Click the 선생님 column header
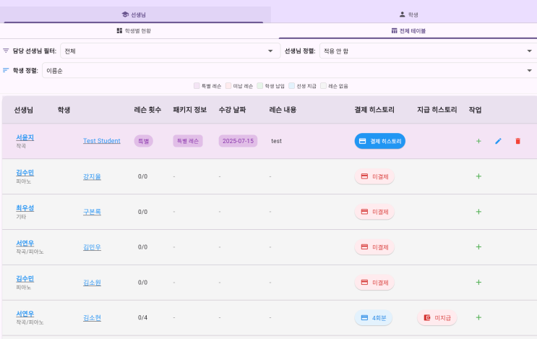 (x=24, y=110)
